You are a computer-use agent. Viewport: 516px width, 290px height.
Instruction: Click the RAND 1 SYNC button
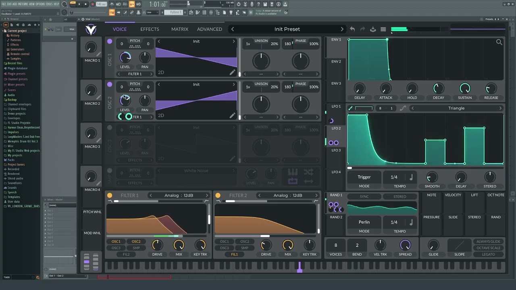pos(364,197)
